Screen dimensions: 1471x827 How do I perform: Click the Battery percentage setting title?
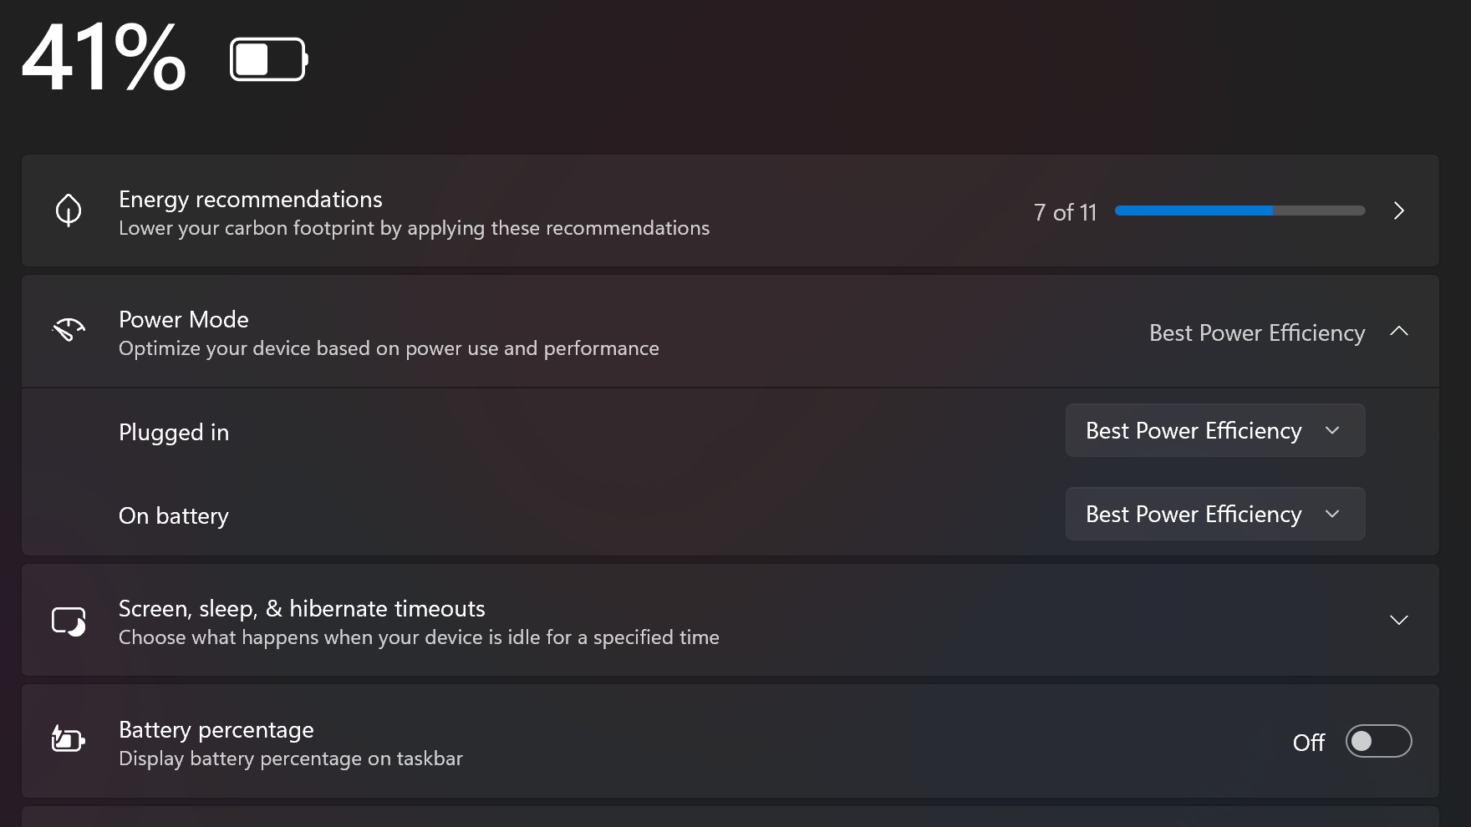pos(216,730)
